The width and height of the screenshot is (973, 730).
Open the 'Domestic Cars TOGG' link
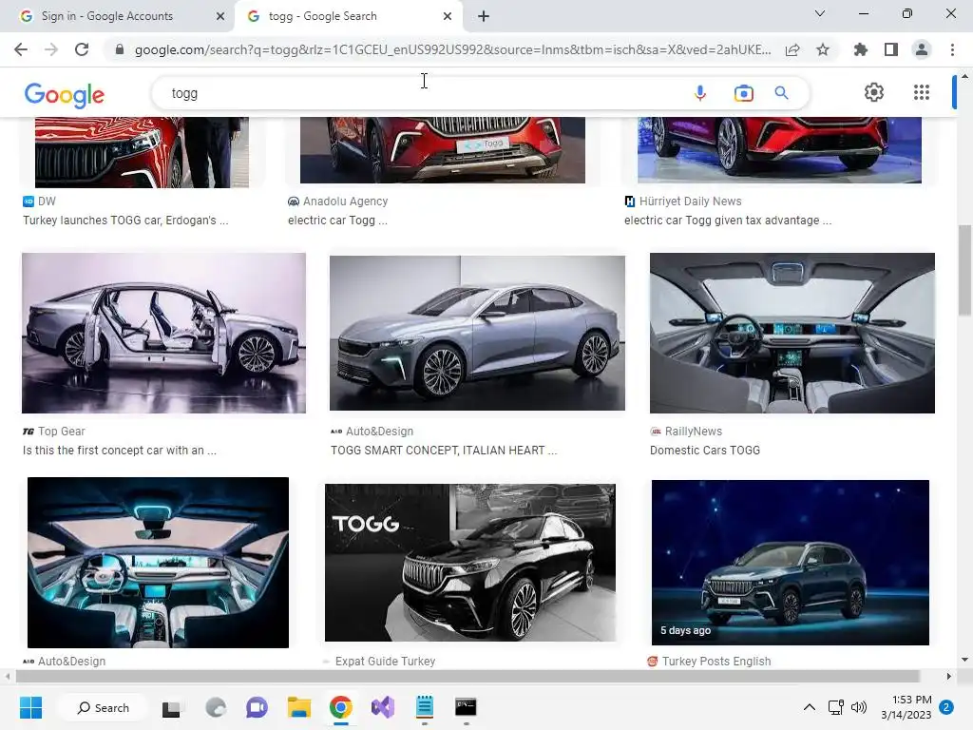coord(705,450)
